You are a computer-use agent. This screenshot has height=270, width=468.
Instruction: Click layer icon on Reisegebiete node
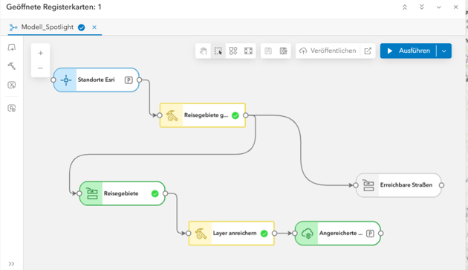tap(91, 193)
